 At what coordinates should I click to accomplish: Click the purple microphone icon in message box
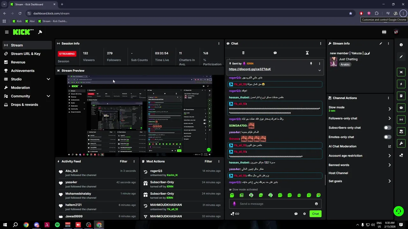234,204
